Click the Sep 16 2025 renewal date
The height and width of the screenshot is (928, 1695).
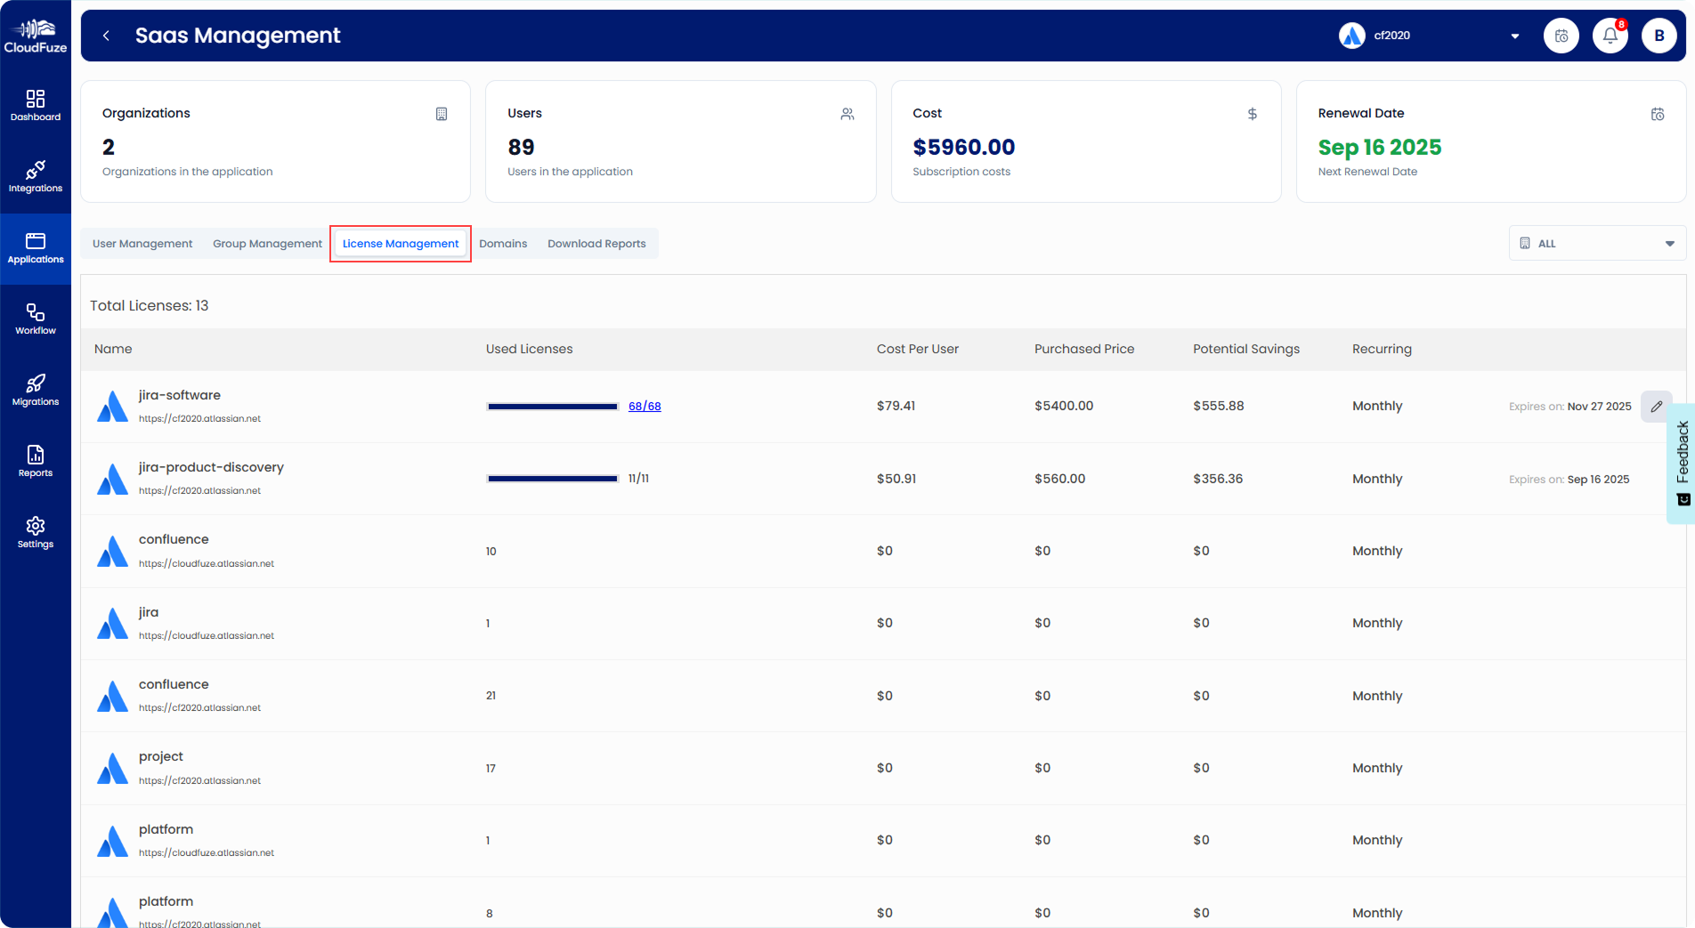click(1380, 147)
